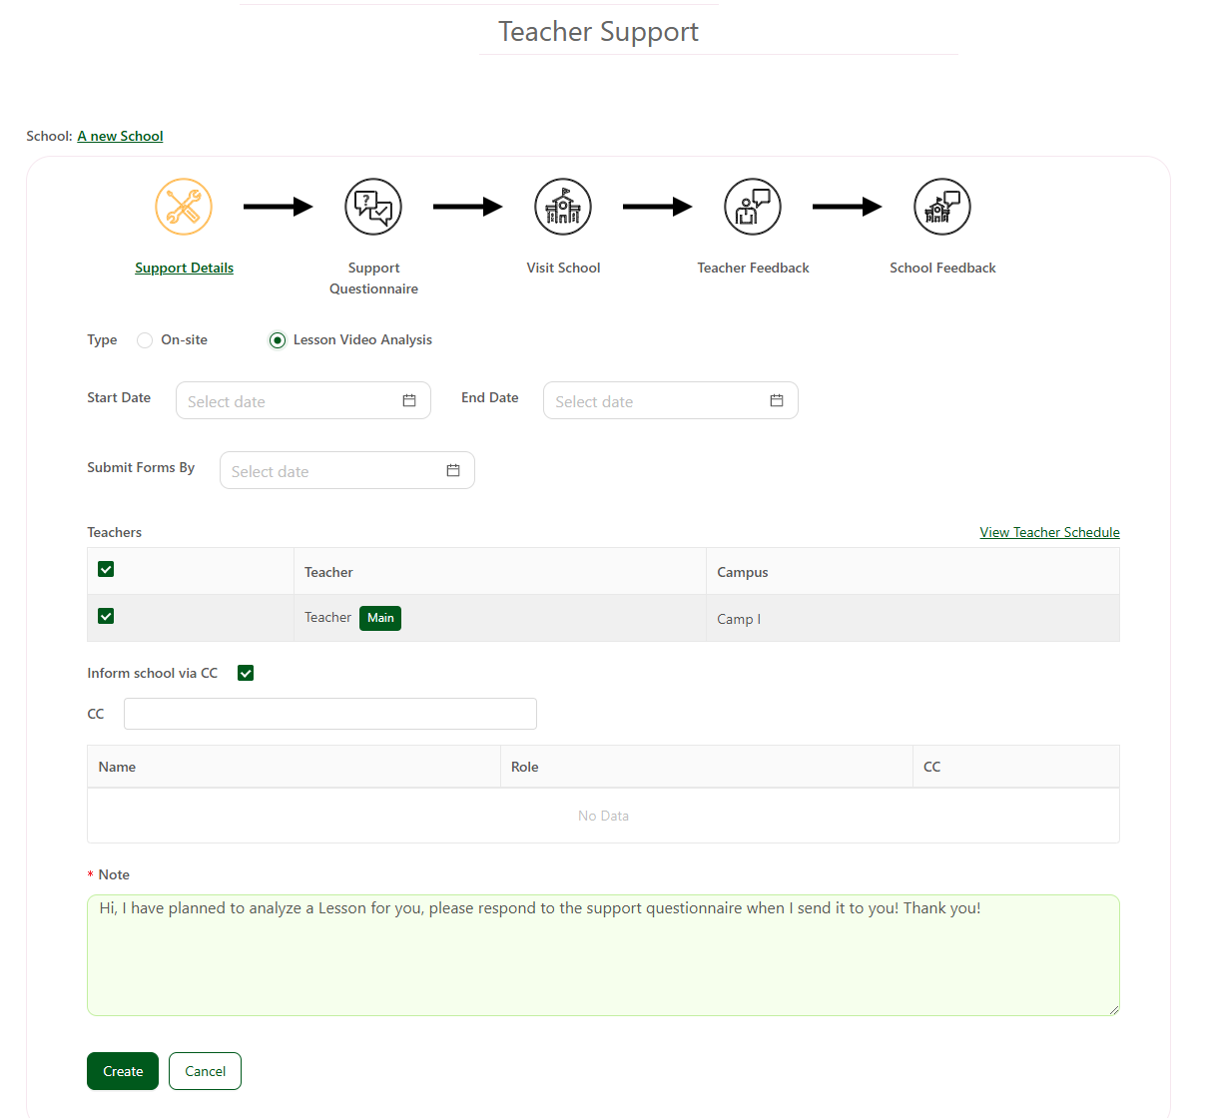Click the Main badge on Teacher row
The width and height of the screenshot is (1205, 1118).
pyautogui.click(x=380, y=618)
